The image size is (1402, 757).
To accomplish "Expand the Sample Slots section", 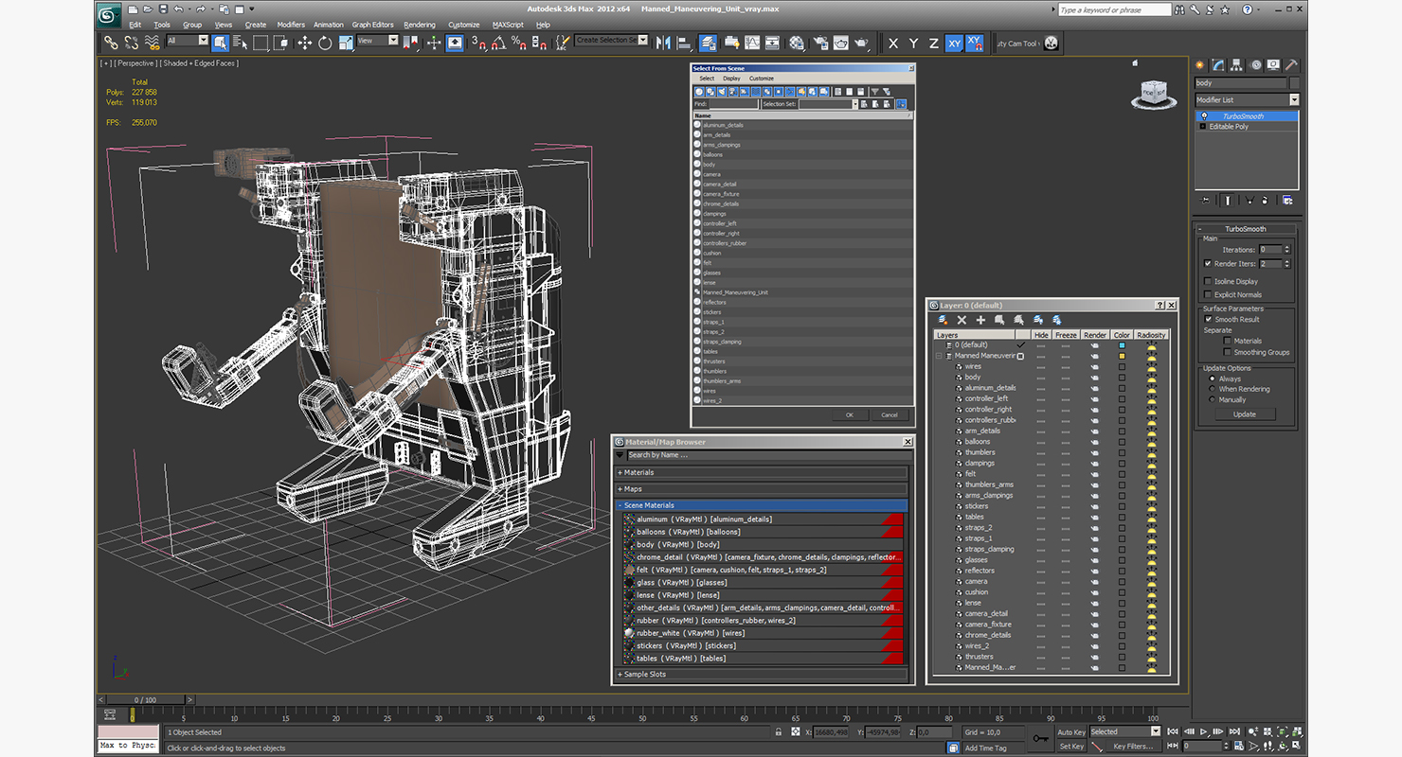I will pyautogui.click(x=762, y=674).
